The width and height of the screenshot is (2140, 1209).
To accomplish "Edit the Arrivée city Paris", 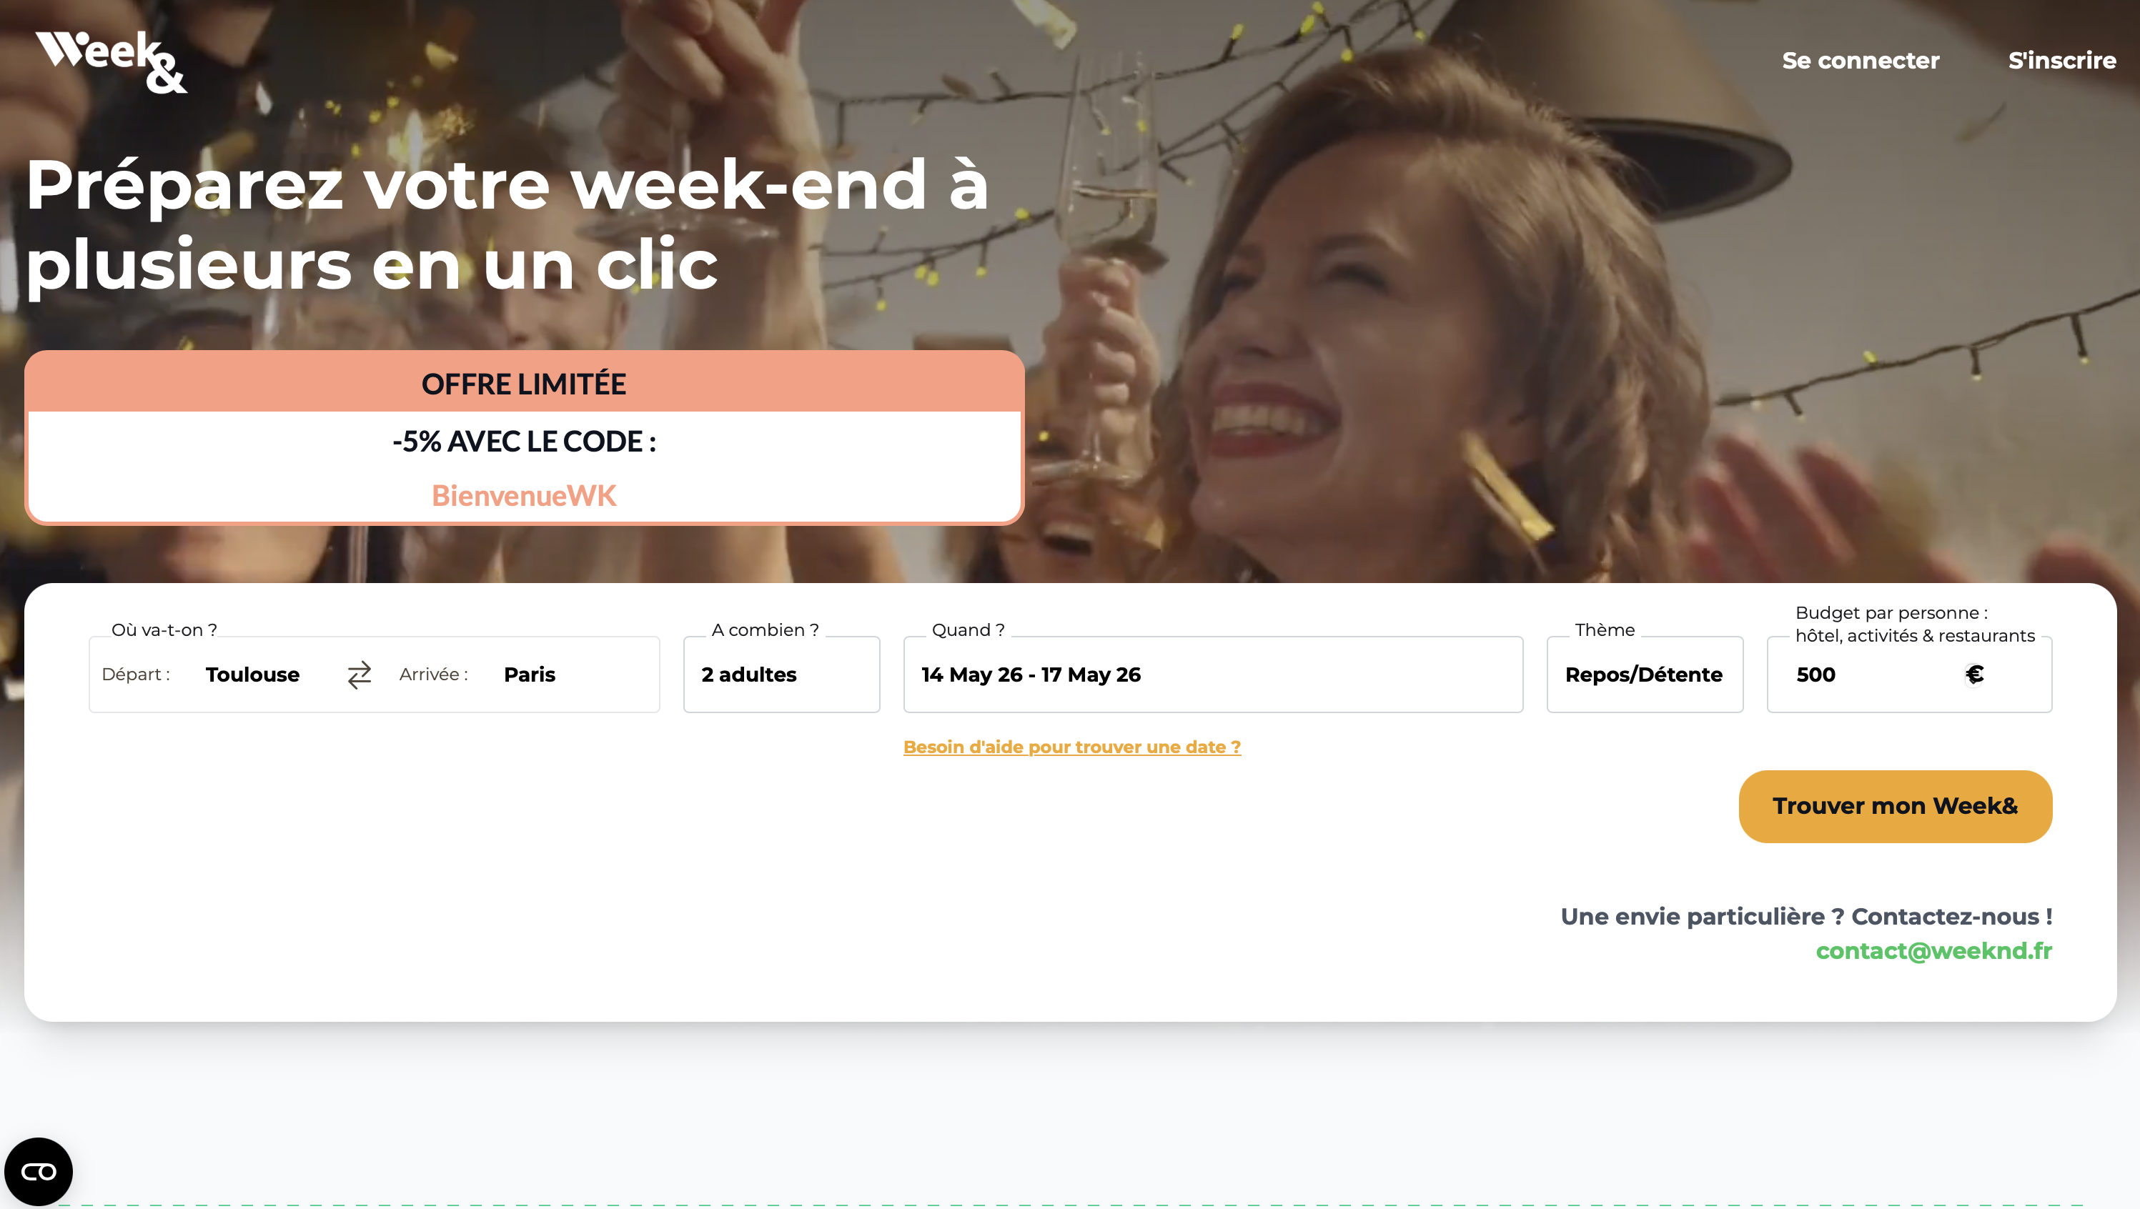I will pos(529,675).
